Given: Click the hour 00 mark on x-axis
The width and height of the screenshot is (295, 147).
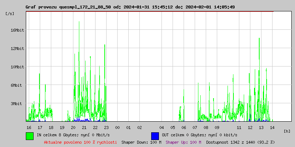Looking at the screenshot, I should pyautogui.click(x=117, y=128).
